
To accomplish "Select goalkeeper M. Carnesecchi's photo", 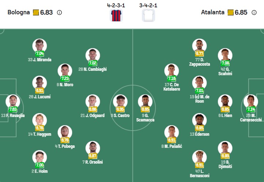I will 250,102.
